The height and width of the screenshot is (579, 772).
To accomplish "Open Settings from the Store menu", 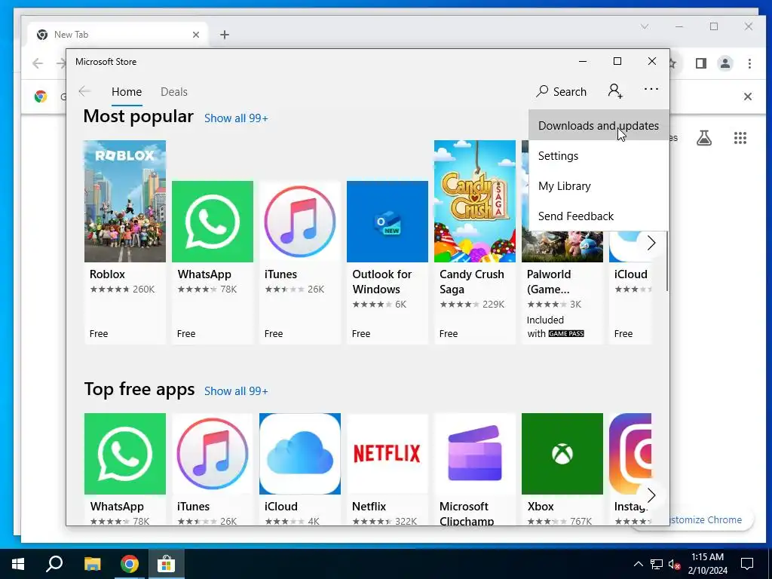I will click(598, 155).
